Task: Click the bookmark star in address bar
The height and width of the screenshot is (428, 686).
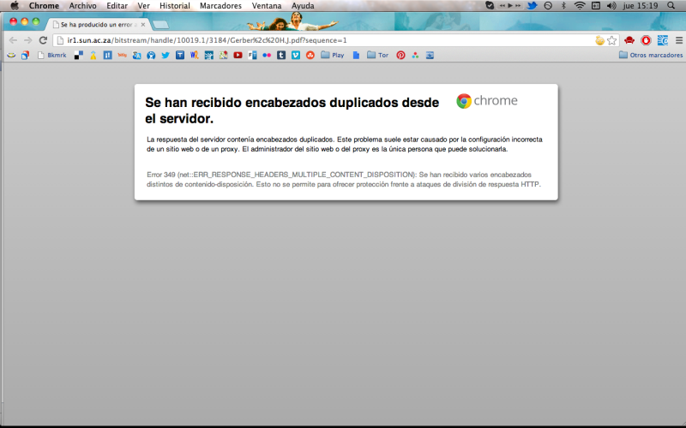Action: 612,40
